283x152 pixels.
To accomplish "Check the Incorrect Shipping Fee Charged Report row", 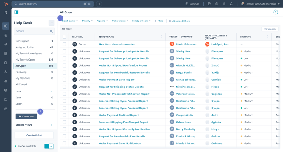I will 64,122.
